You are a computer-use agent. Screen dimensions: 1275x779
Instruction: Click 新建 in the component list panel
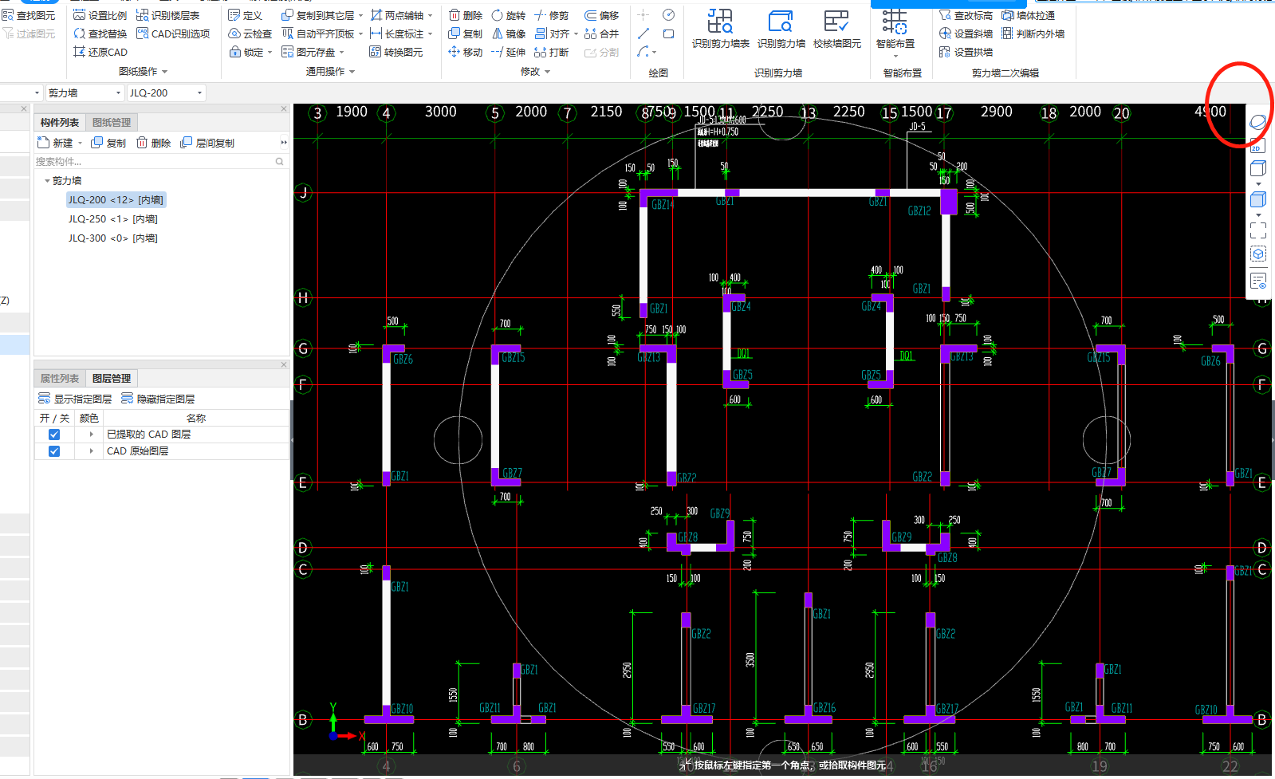pyautogui.click(x=56, y=144)
